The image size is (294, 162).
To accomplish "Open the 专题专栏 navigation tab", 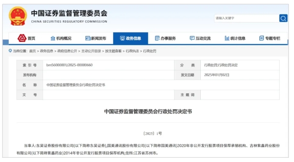I will (x=270, y=38).
